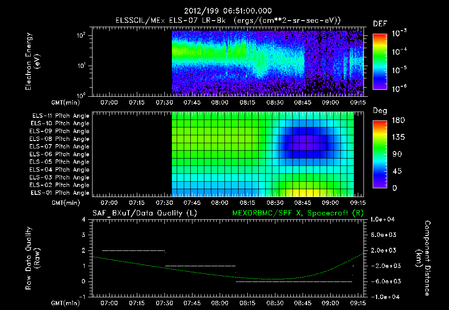Click the 08:00 tick label under spectrogram
449x310 pixels.
[220, 102]
